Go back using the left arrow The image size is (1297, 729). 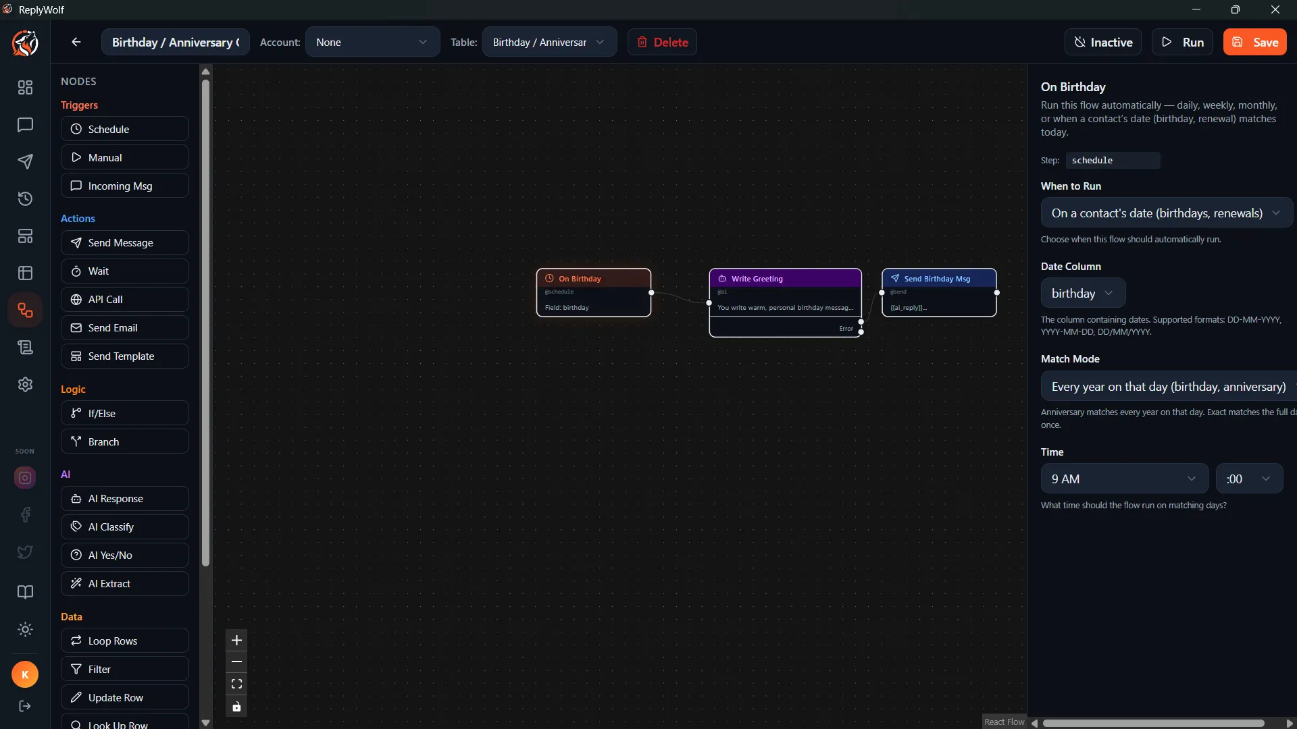pyautogui.click(x=76, y=42)
